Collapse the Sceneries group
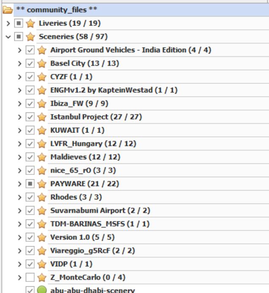The image size is (269, 293). (x=8, y=37)
